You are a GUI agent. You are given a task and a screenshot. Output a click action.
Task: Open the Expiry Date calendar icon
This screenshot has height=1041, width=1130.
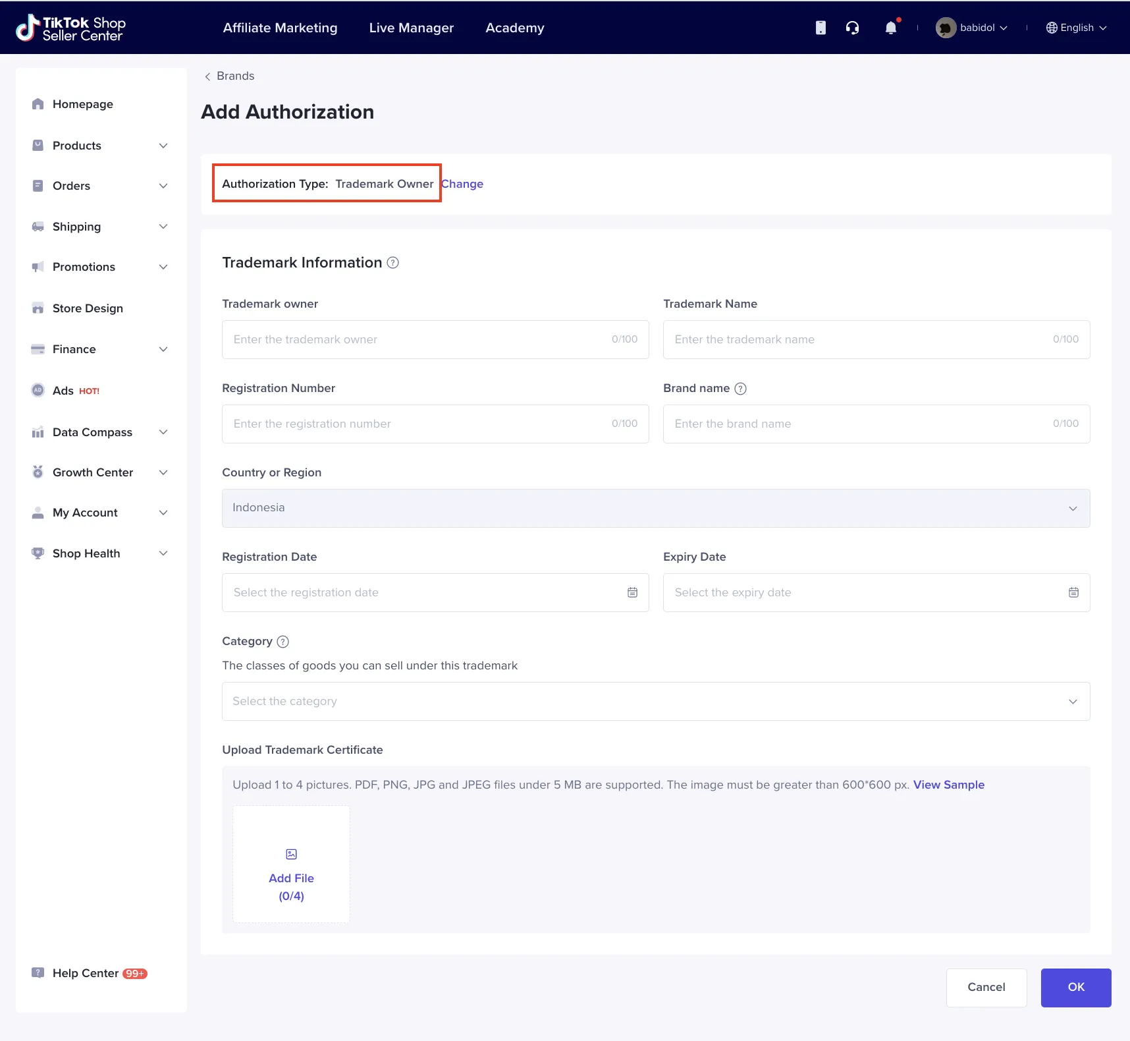coord(1073,592)
